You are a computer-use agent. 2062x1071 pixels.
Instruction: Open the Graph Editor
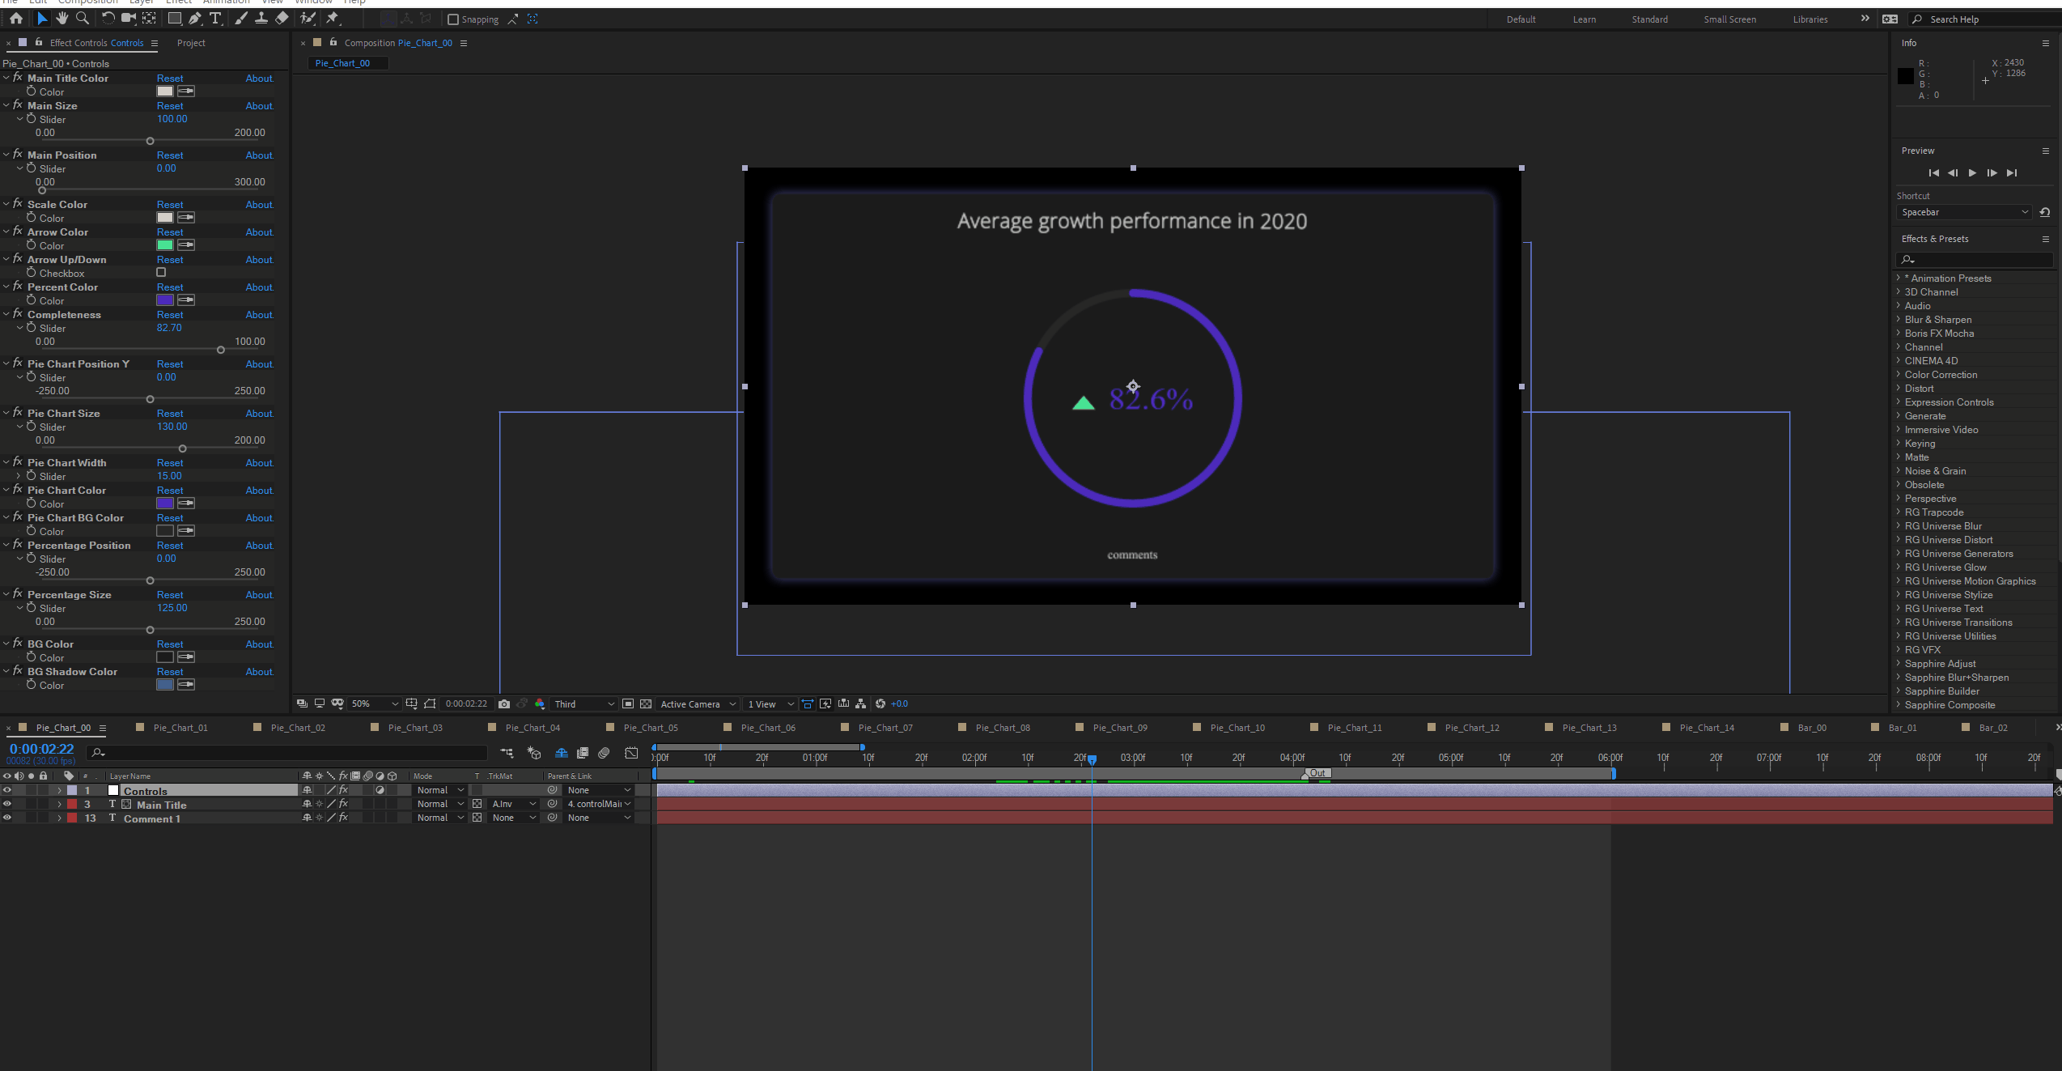point(631,753)
